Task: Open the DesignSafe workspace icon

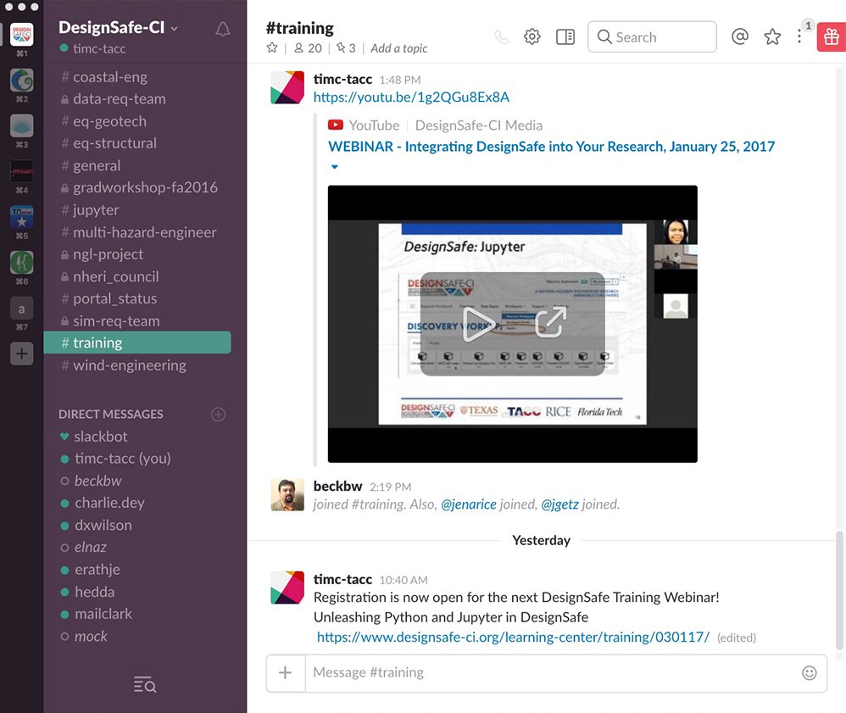Action: 21,35
